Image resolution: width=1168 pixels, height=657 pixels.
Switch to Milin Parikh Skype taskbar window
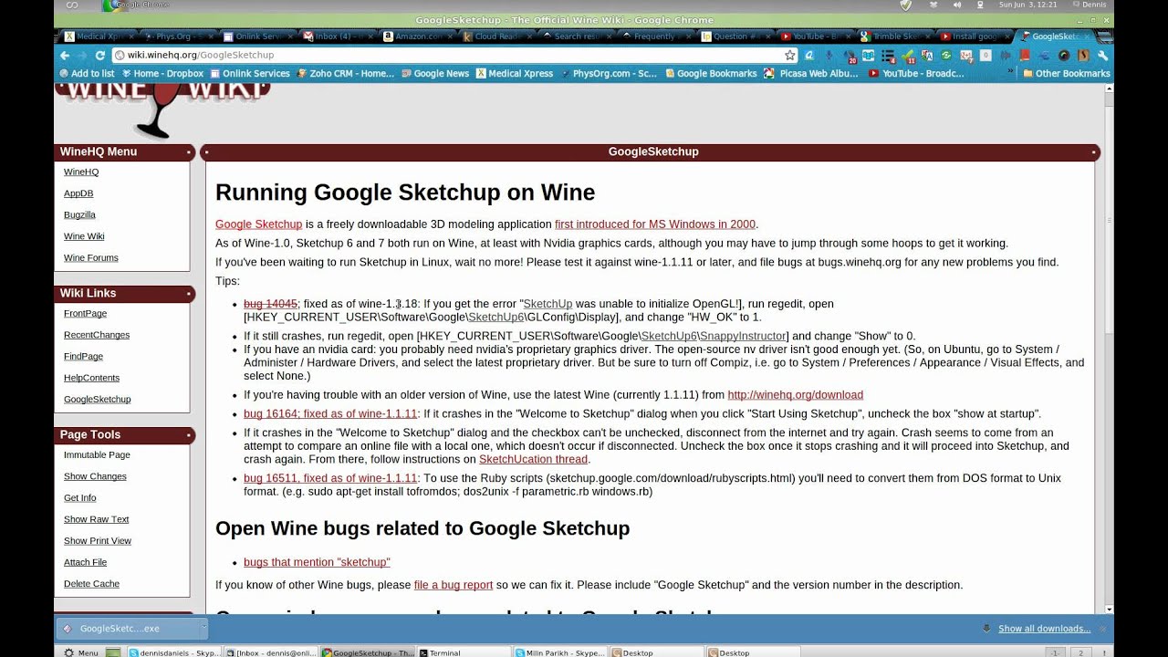point(560,652)
